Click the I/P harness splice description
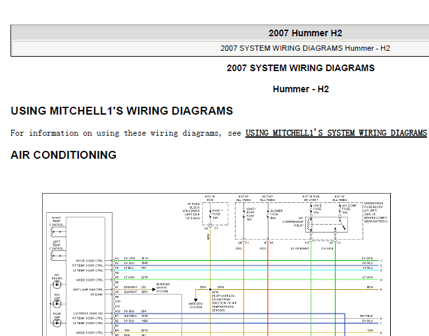Image resolution: width=429 pixels, height=336 pixels. [224, 301]
